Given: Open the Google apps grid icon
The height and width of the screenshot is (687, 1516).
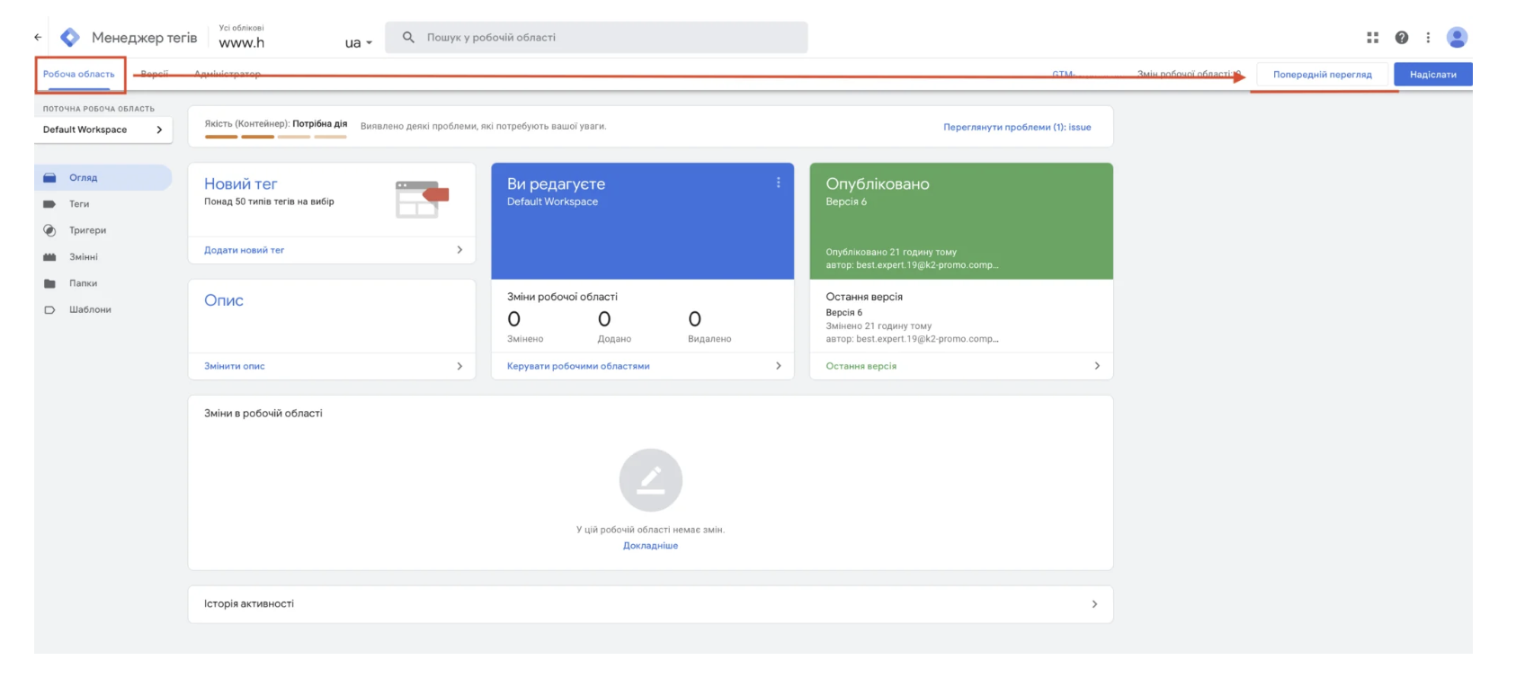Looking at the screenshot, I should [1372, 38].
